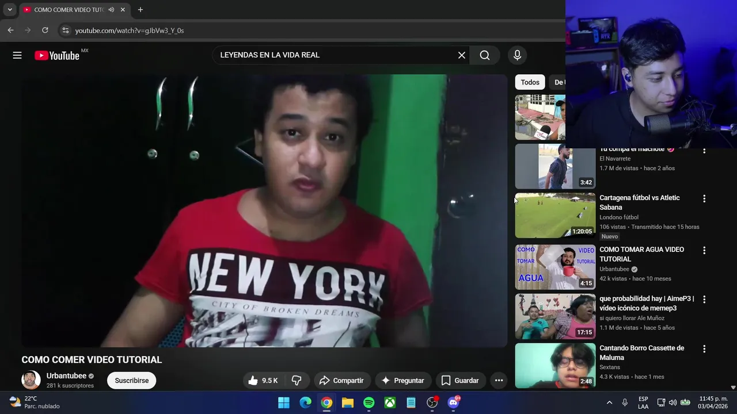Open Cantando Borro Cassette de Maluma title

coord(641,353)
